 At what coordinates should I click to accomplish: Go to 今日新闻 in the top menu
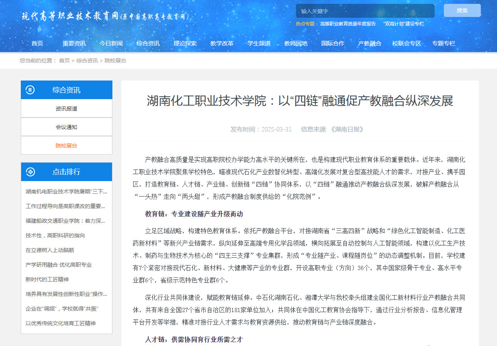click(x=111, y=44)
